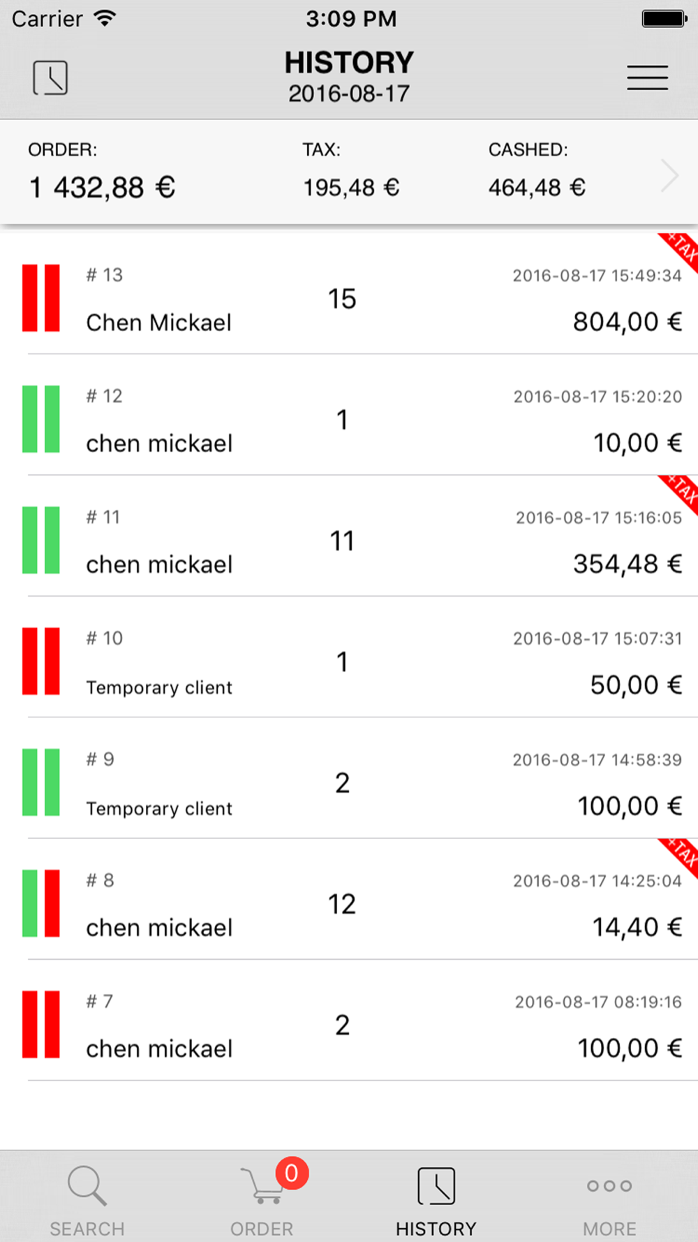The height and width of the screenshot is (1242, 698).
Task: Open the Search tab
Action: point(87,1199)
